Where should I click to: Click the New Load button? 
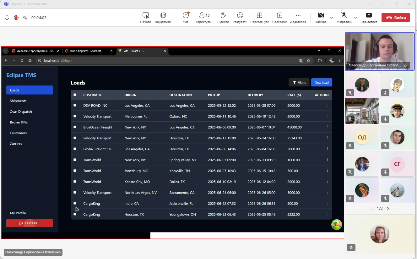(x=322, y=82)
